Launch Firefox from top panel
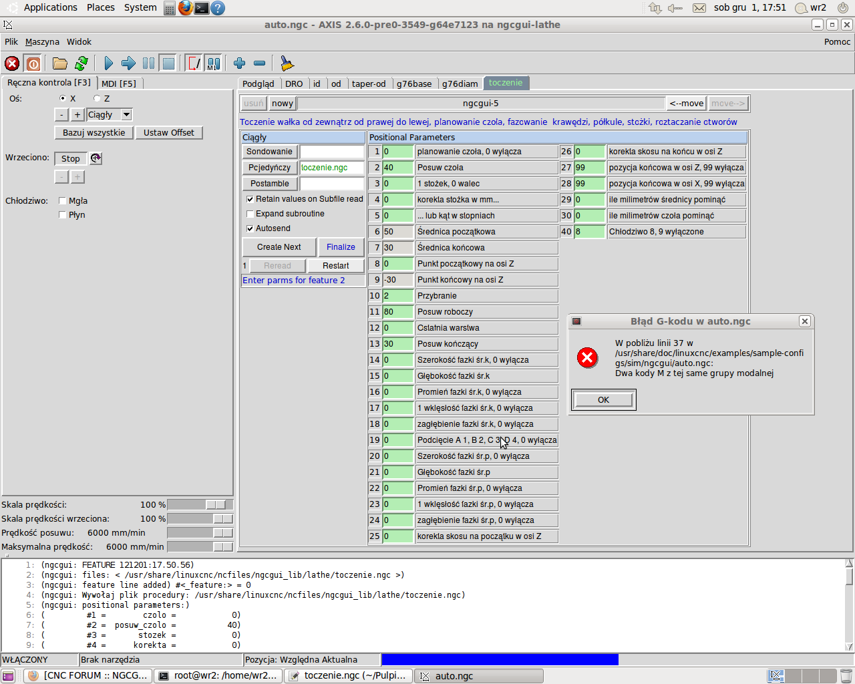Image resolution: width=855 pixels, height=684 pixels. point(185,8)
